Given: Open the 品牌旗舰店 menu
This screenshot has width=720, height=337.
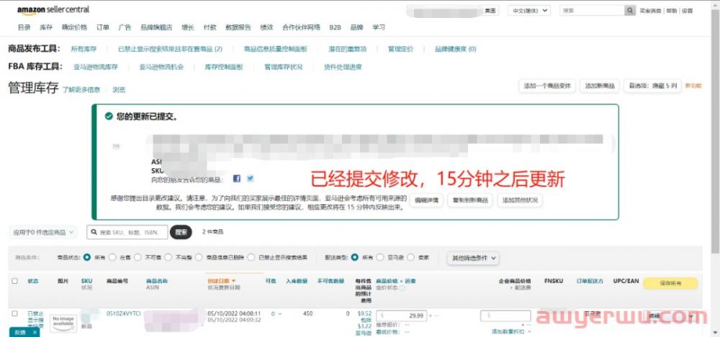Looking at the screenshot, I should (155, 27).
